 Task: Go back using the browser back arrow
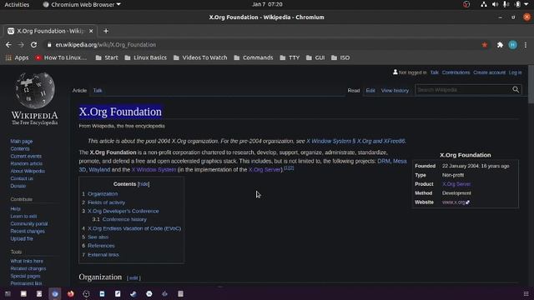8,45
